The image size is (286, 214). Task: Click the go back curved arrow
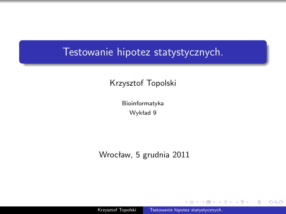(269, 202)
